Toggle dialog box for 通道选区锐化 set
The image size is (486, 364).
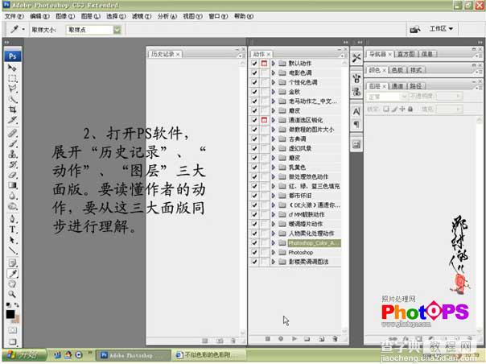click(264, 120)
